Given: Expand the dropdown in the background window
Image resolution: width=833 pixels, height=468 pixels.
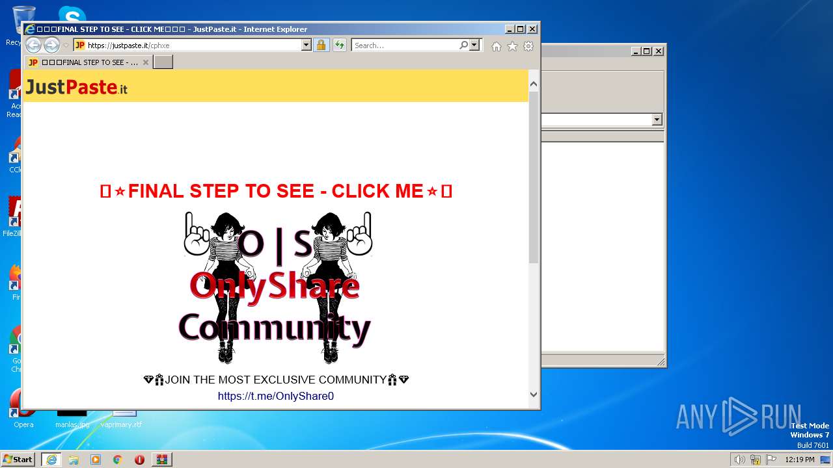Looking at the screenshot, I should click(x=657, y=120).
